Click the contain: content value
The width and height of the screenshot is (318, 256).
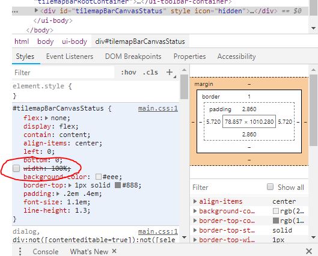[x=73, y=135]
